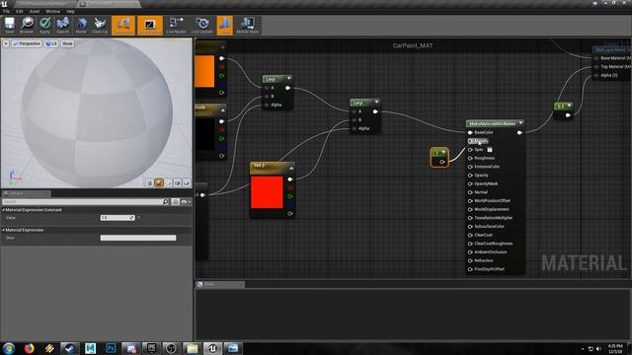
Task: Set preview mesh to cylinder shape
Action: pyautogui.click(x=150, y=183)
